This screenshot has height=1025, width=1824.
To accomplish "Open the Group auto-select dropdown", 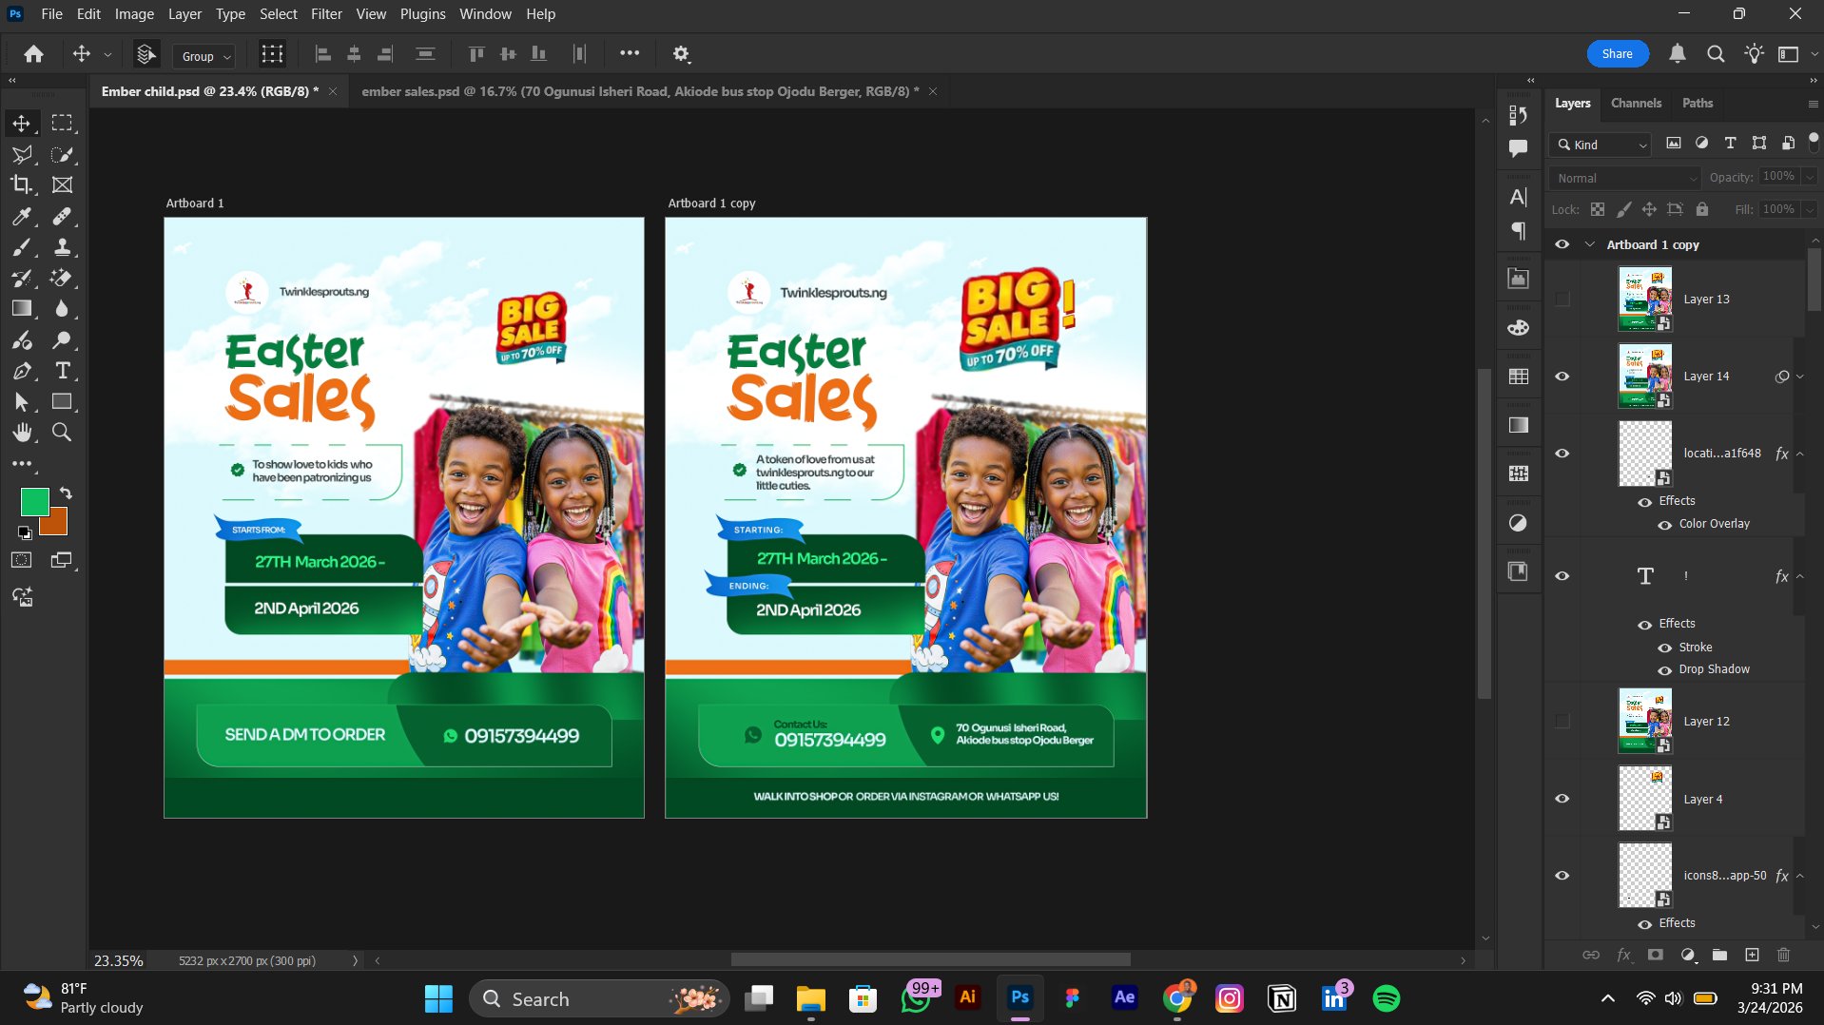I will [204, 56].
